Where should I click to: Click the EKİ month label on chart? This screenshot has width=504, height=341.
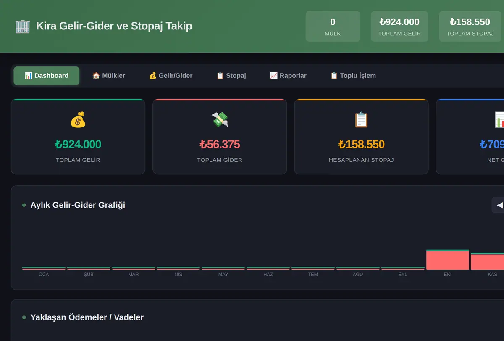point(448,274)
